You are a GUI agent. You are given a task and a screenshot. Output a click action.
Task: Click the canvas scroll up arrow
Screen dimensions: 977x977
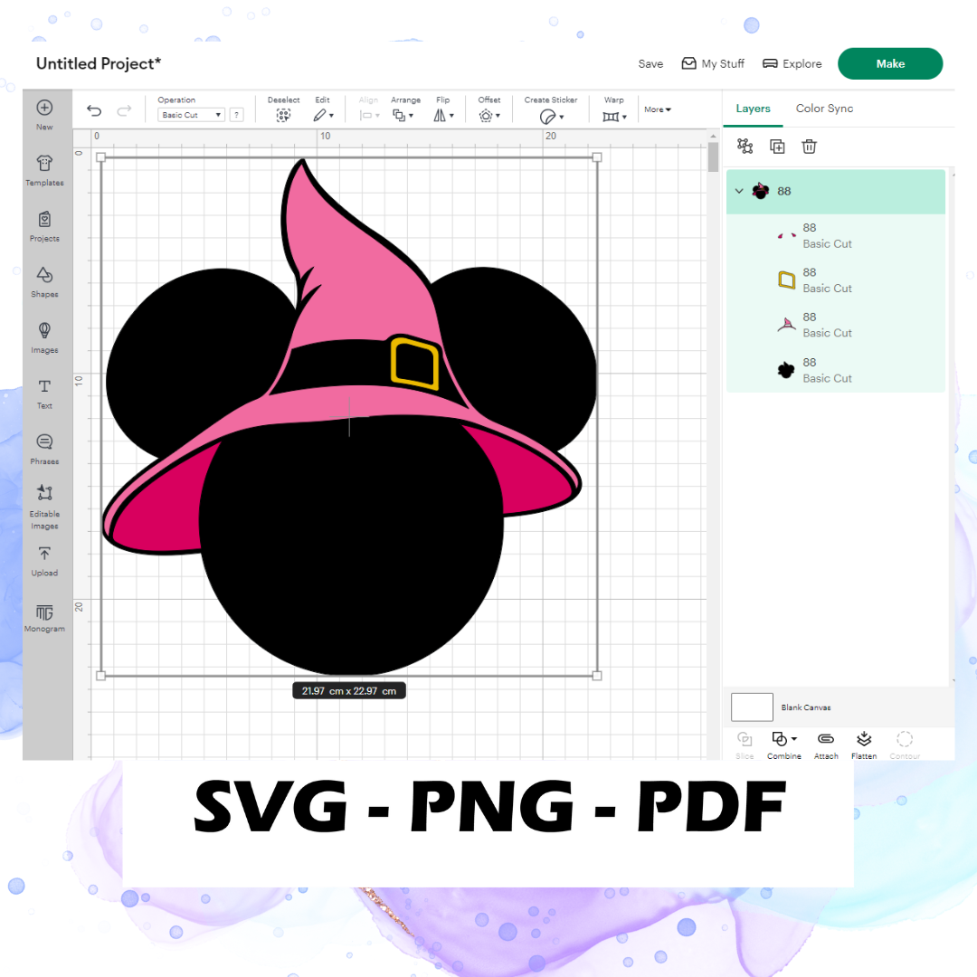click(x=714, y=136)
